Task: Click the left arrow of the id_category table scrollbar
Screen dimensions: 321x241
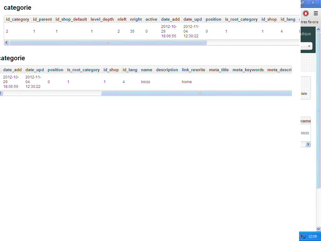Action: click(7, 43)
